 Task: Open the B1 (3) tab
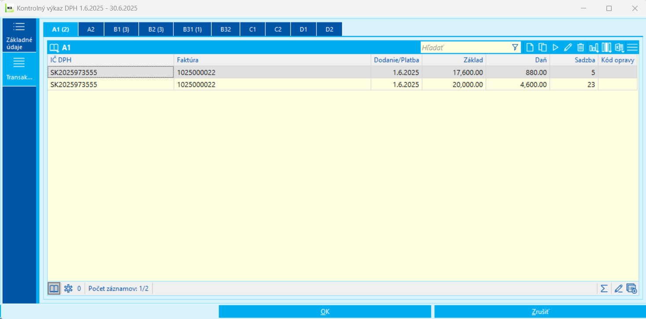click(121, 29)
